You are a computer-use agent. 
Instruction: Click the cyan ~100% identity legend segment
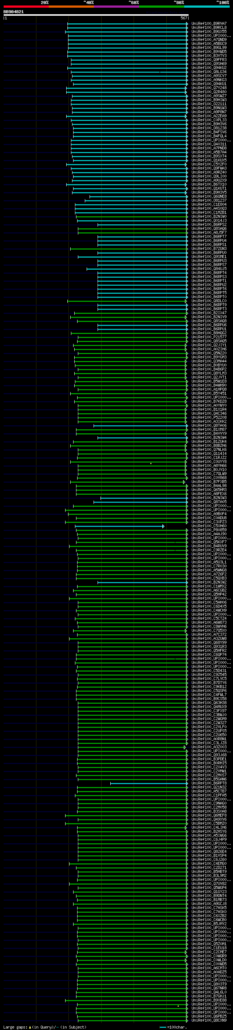tap(207, 7)
